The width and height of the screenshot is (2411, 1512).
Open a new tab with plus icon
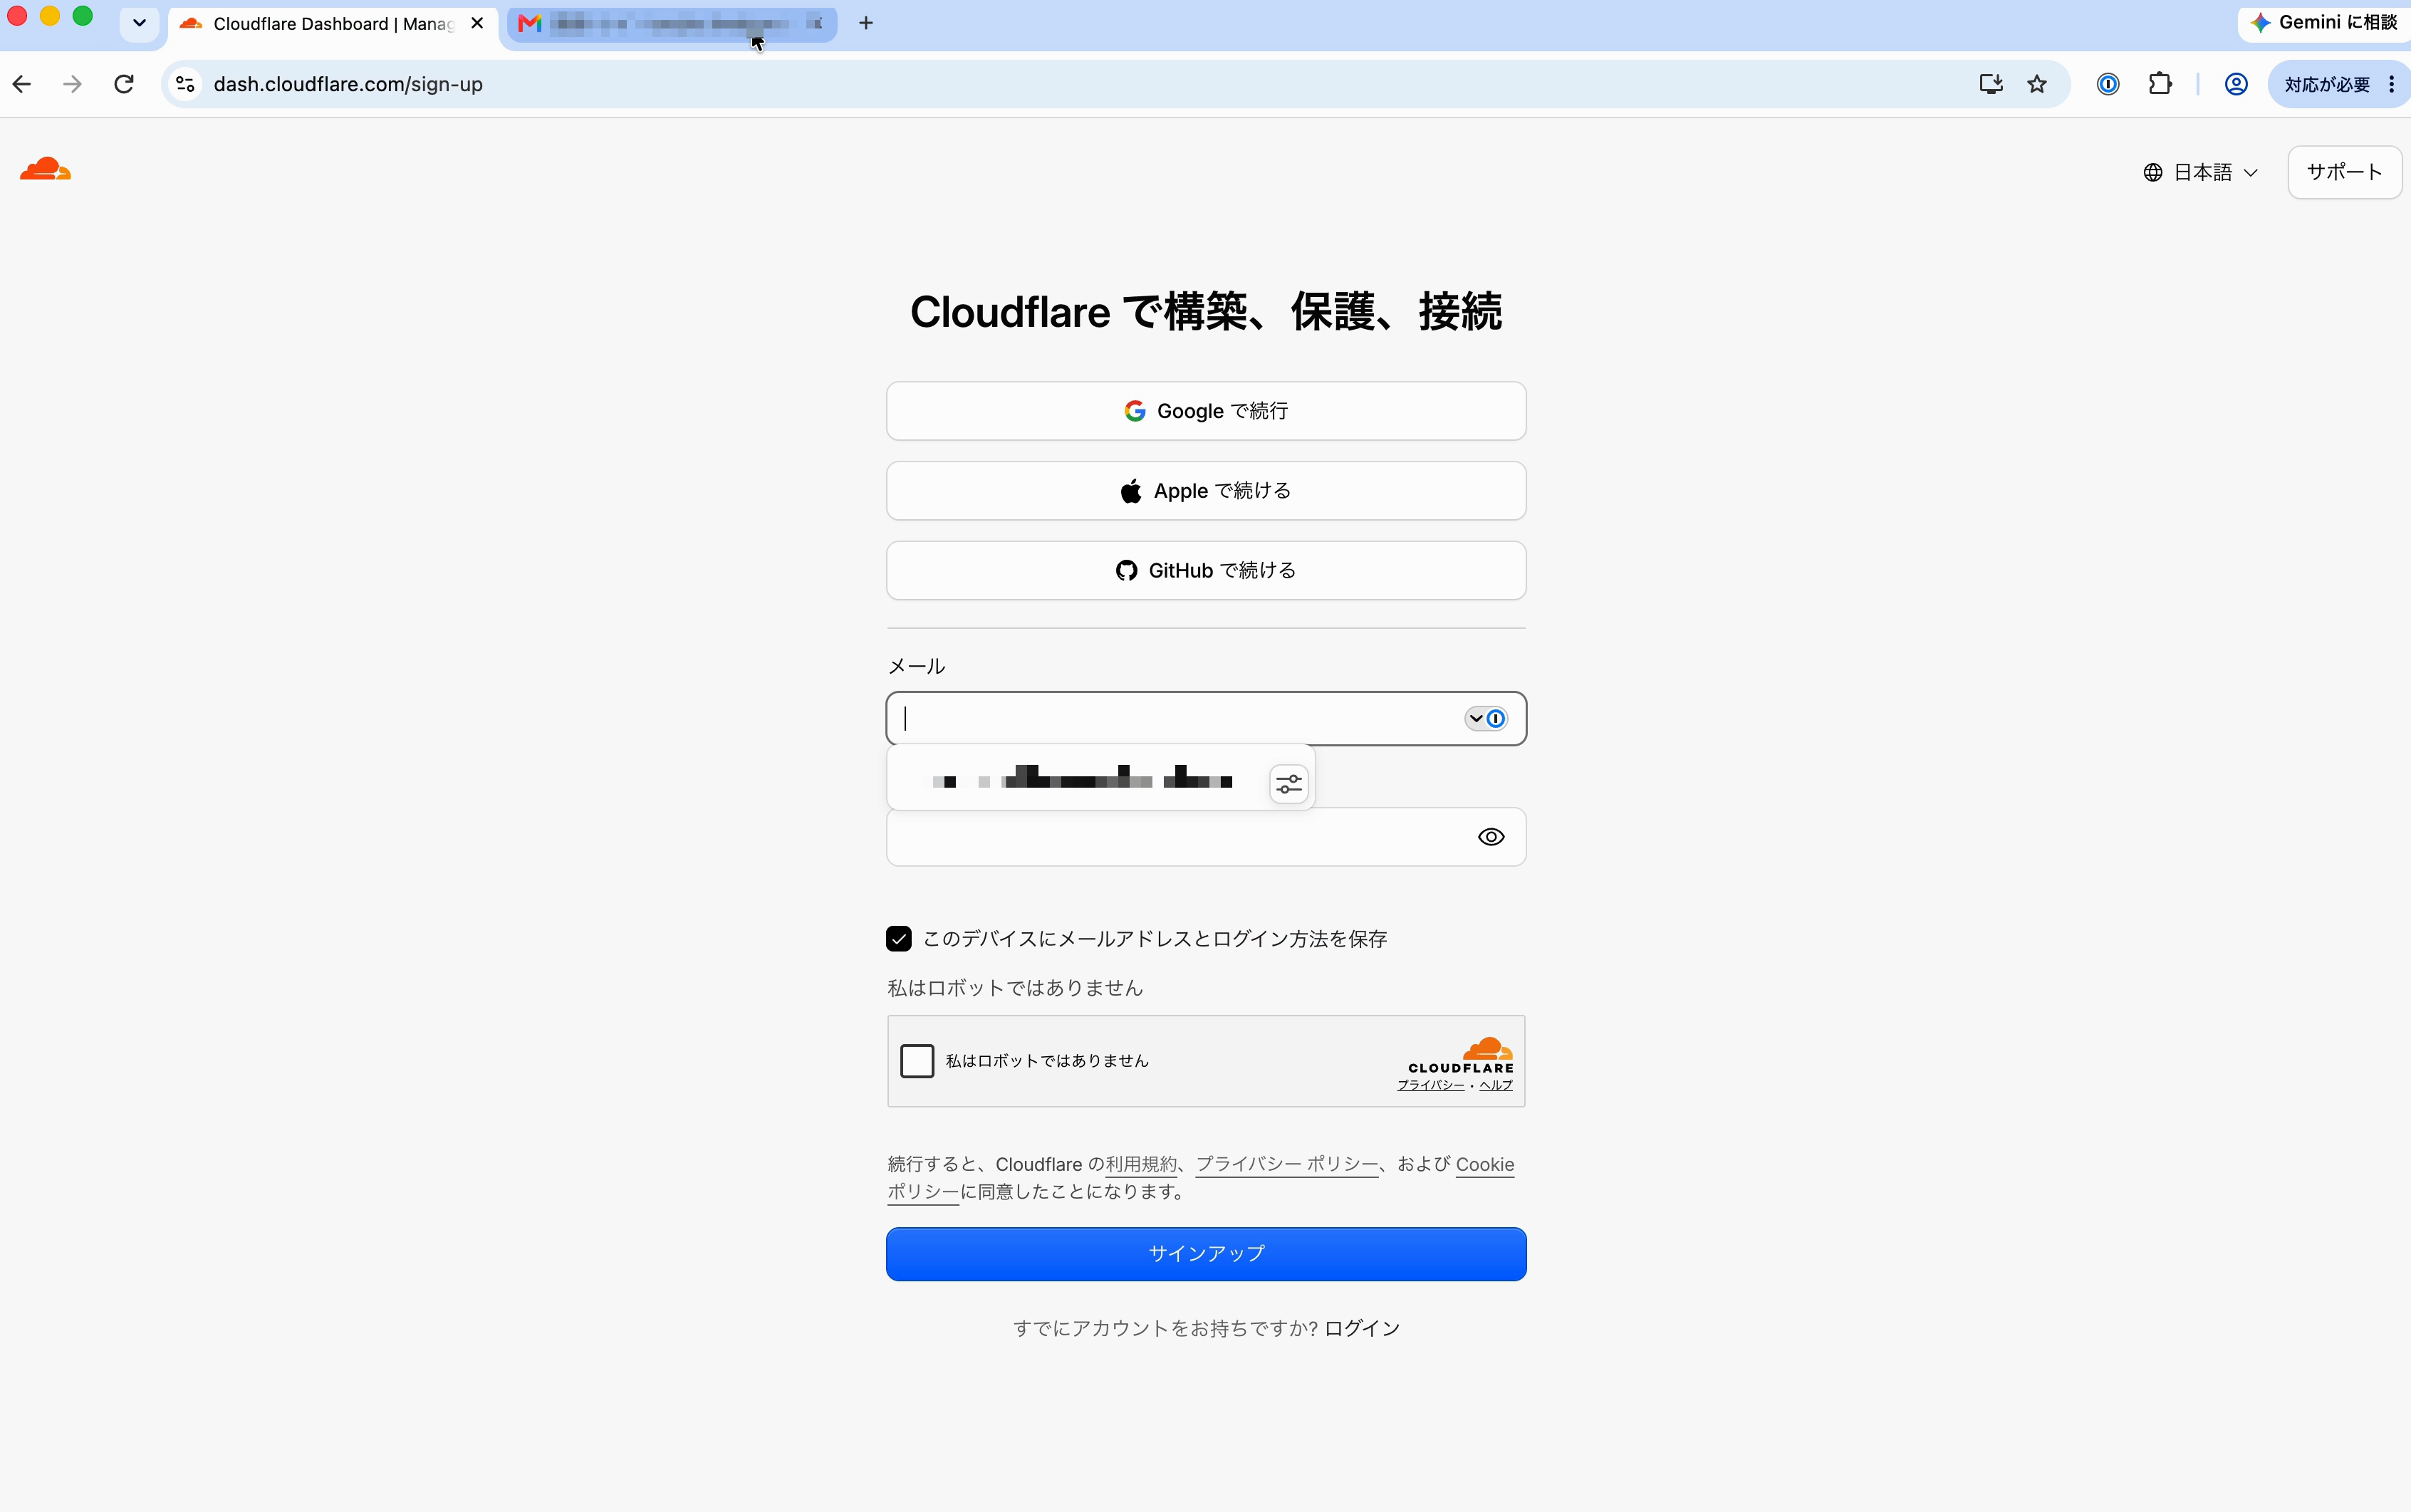point(866,23)
